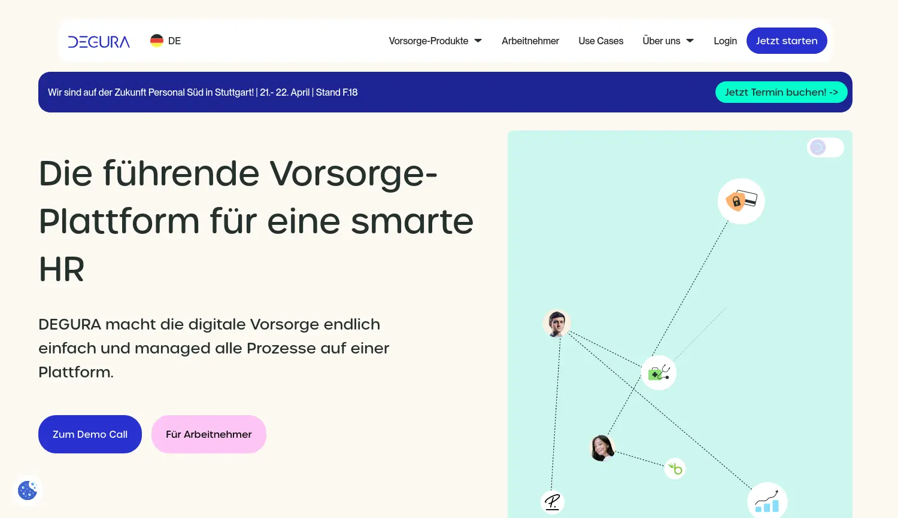Open the cookie settings icon
Screen dimensions: 898x518
click(x=28, y=490)
